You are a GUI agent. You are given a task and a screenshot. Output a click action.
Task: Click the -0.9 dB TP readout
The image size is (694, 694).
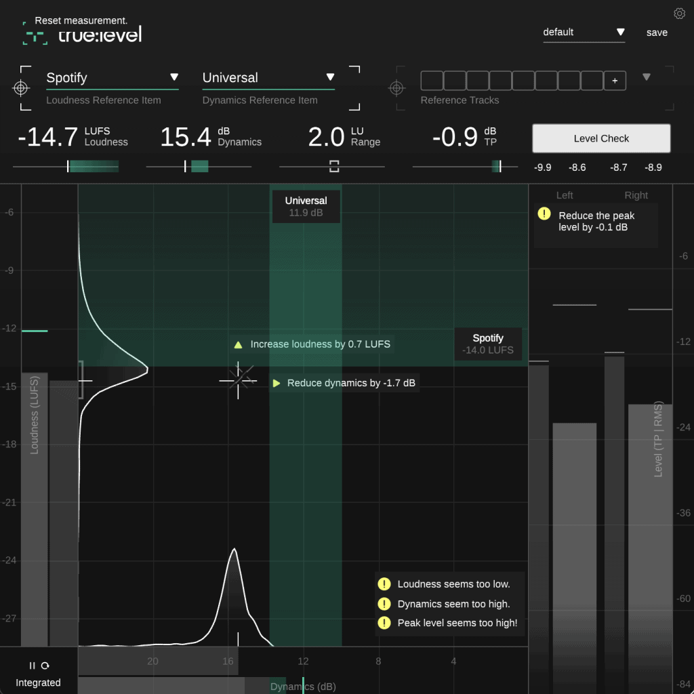click(465, 137)
